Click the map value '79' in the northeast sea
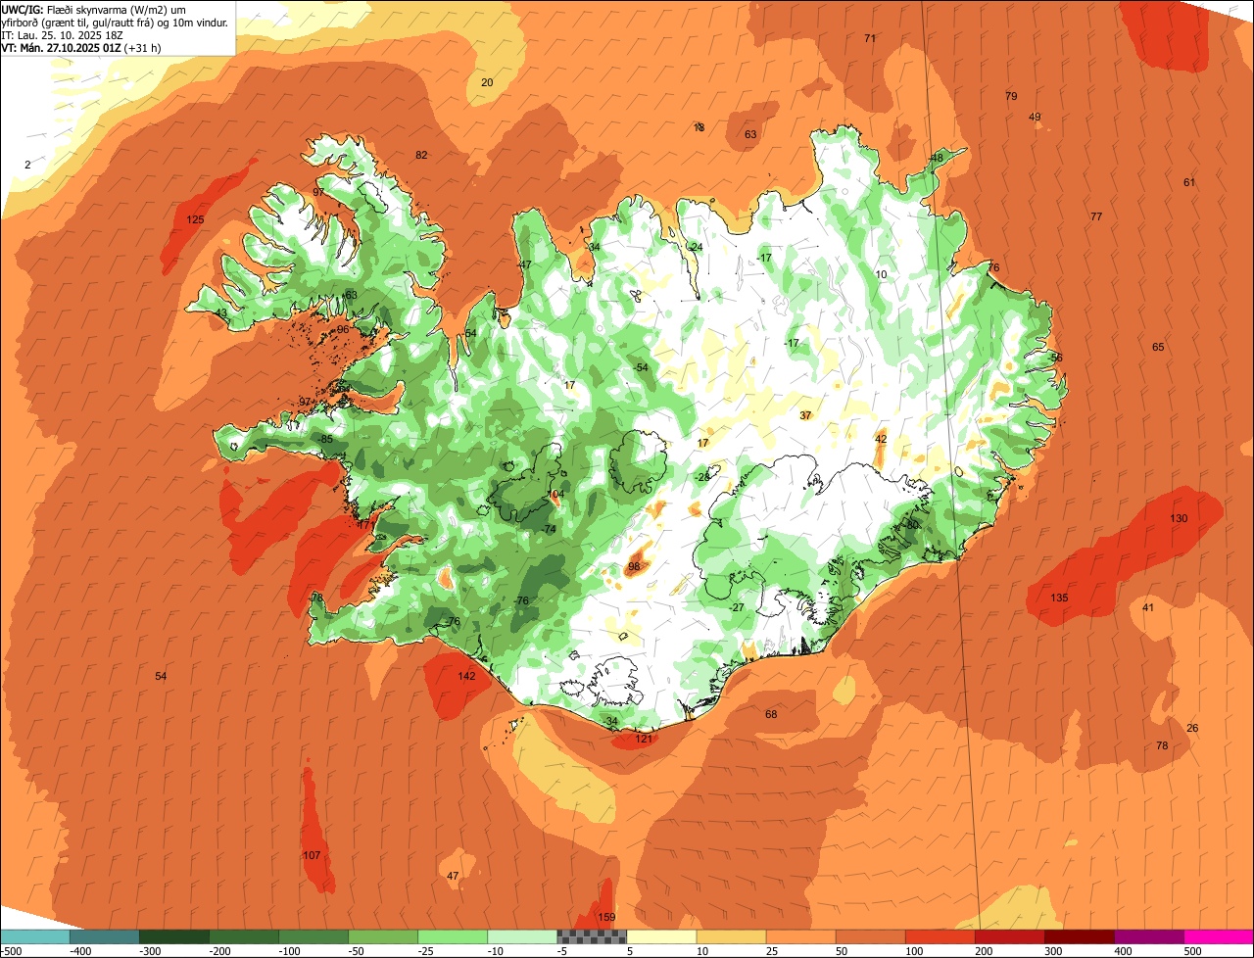This screenshot has width=1254, height=958. click(x=1011, y=96)
